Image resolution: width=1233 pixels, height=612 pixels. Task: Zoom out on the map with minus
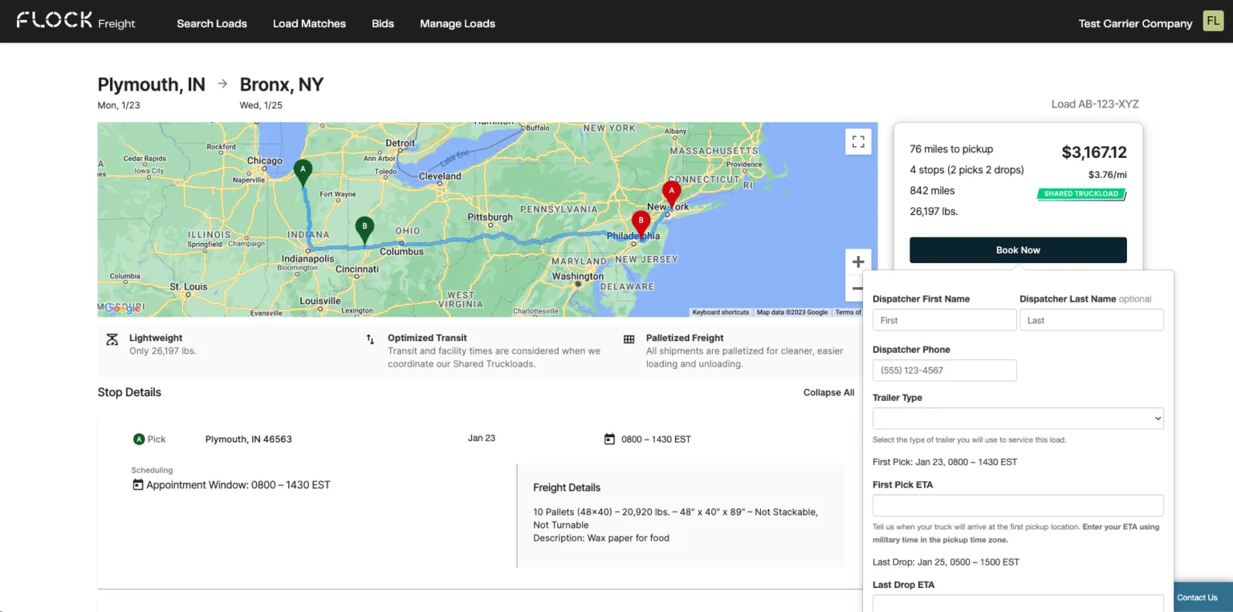coord(858,288)
